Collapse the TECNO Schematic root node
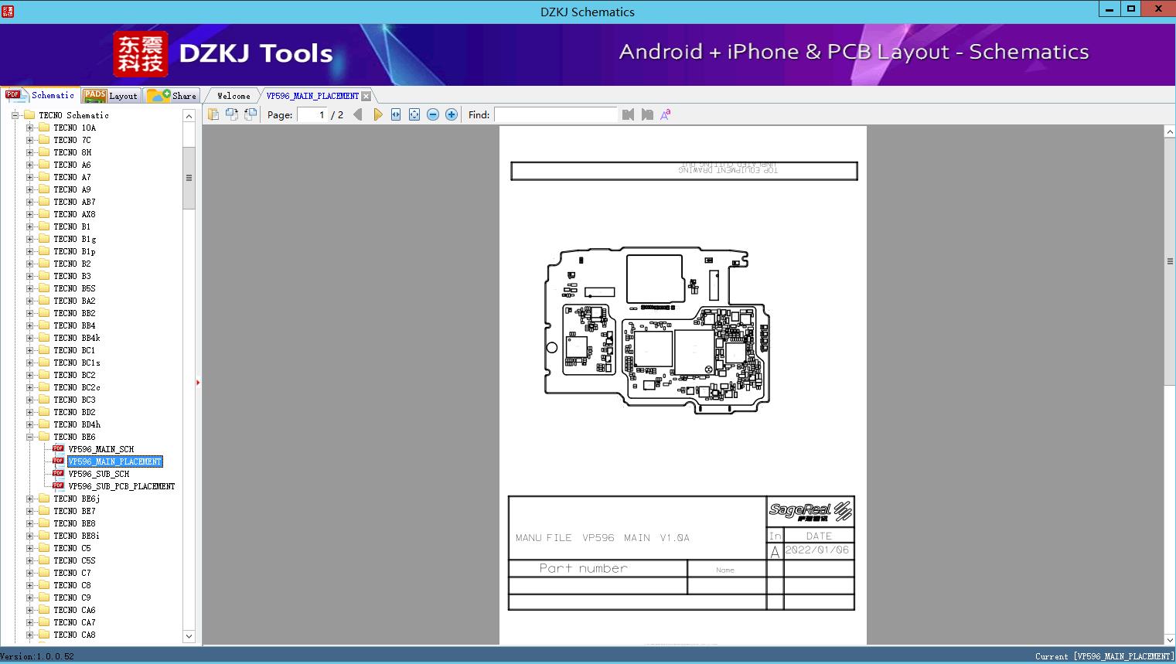1176x664 pixels. coord(15,115)
